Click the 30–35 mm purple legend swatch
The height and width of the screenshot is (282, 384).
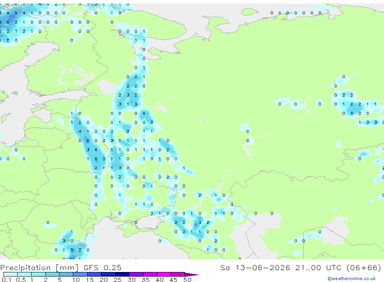coord(136,274)
